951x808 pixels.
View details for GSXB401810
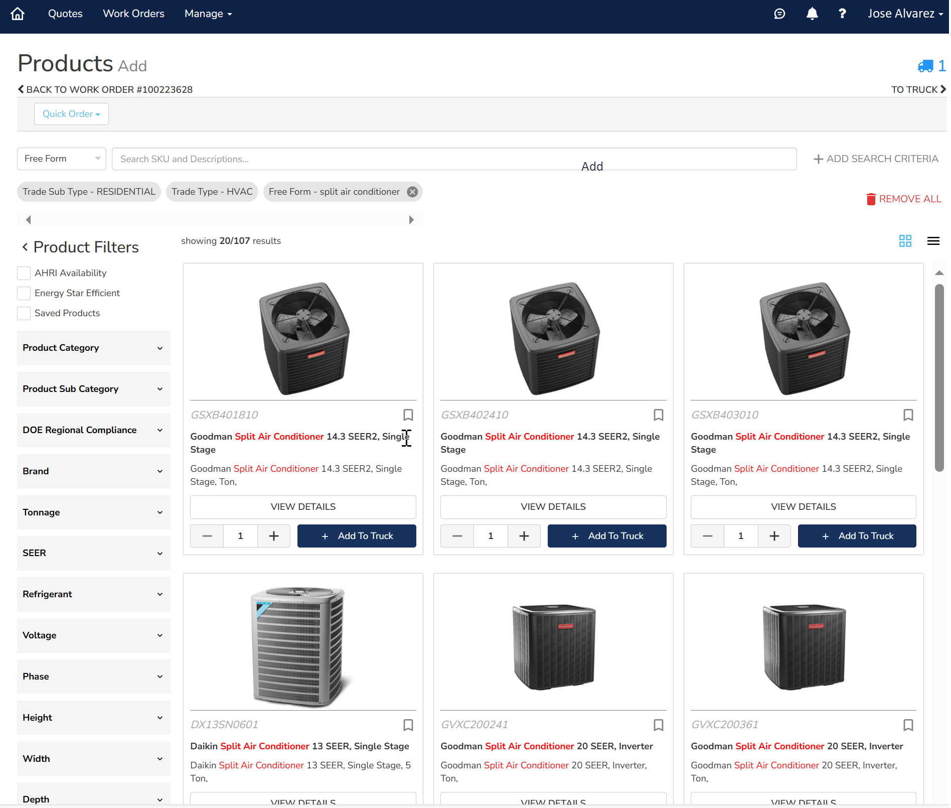[x=303, y=507]
